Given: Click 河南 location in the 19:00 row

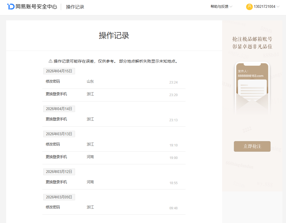Looking at the screenshot, I should pos(90,157).
